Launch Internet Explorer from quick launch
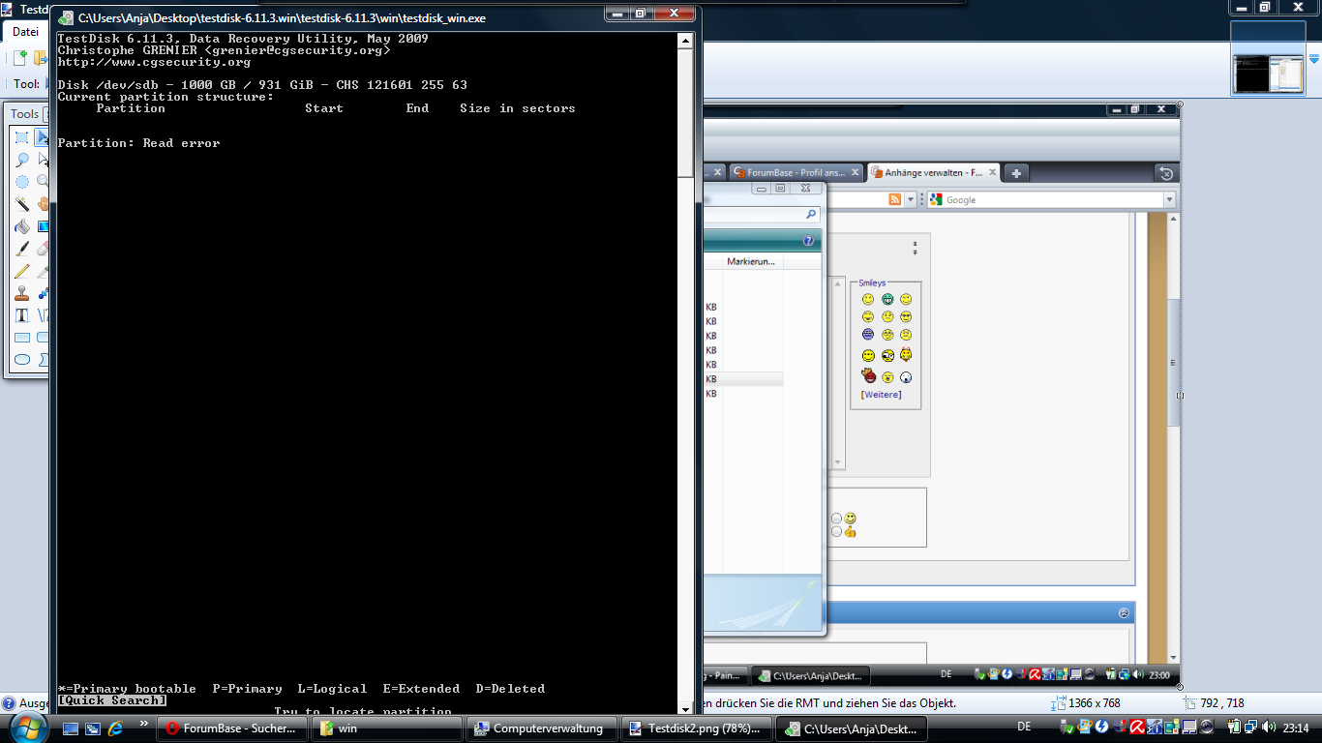Image resolution: width=1322 pixels, height=743 pixels. pos(115,728)
